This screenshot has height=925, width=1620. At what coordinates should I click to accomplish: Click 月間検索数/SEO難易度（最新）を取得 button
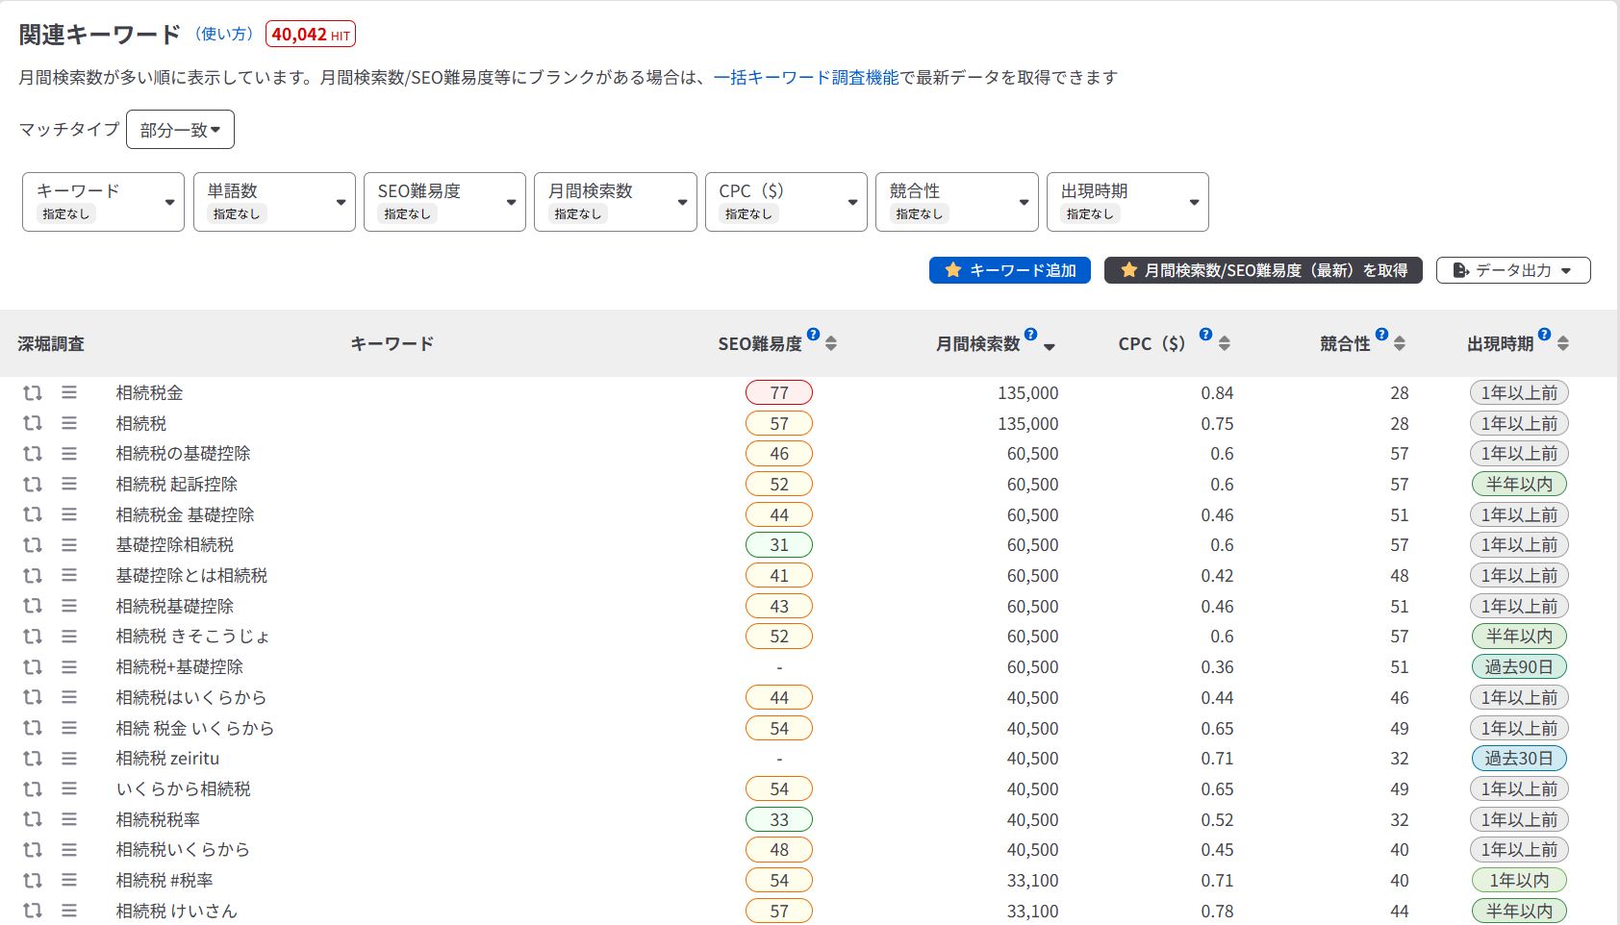pos(1262,270)
